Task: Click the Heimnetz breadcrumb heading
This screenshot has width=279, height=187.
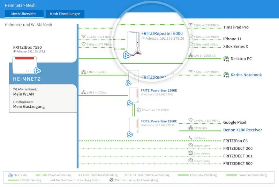Action: 12,5
